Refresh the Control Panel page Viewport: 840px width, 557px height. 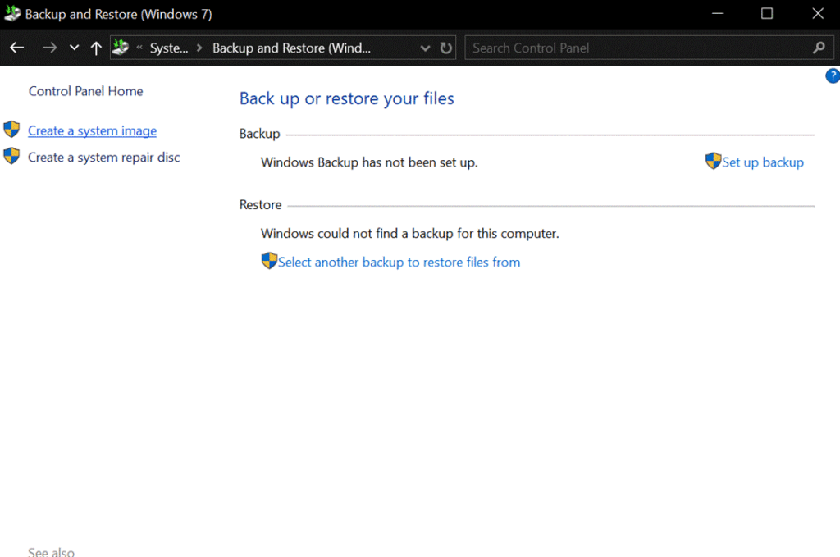tap(445, 48)
